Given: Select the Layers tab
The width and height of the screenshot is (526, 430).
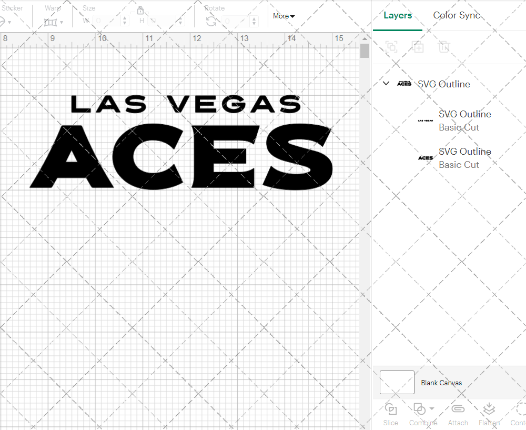Looking at the screenshot, I should point(397,15).
